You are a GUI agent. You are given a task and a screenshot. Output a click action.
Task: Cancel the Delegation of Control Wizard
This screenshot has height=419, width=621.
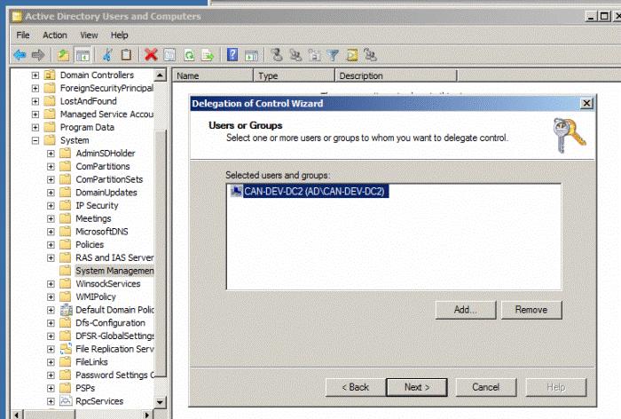click(x=485, y=387)
